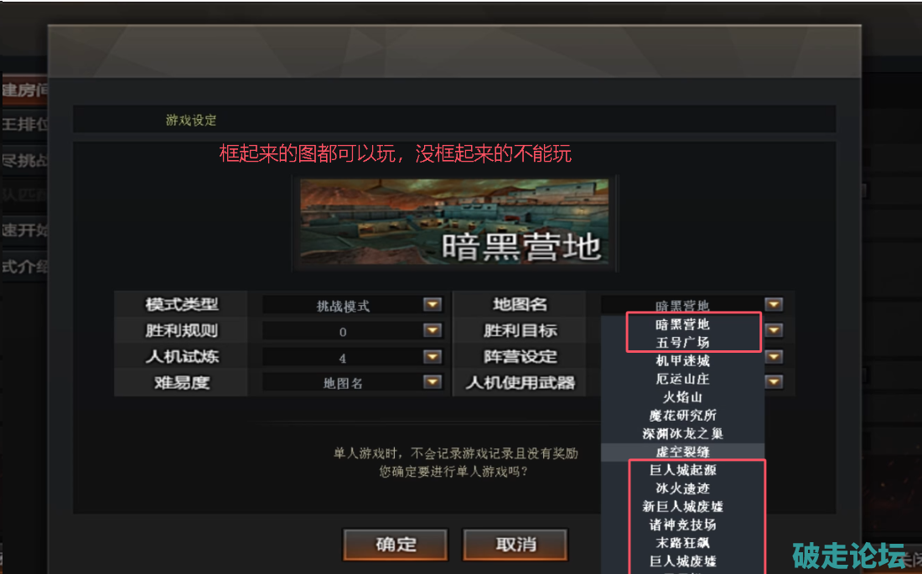The height and width of the screenshot is (574, 922).
Task: Open the 胜利目标 dropdown arrow
Action: click(x=774, y=330)
